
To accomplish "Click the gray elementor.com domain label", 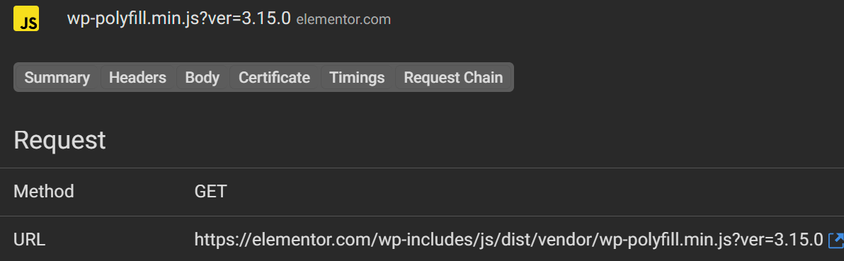I will point(343,20).
